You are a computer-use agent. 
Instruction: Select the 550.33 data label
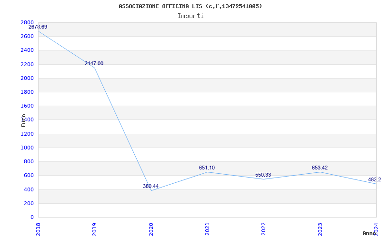[x=263, y=175]
